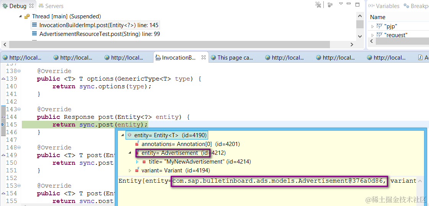Viewport: 429px width, 206px height.
Task: Click the local variable icon beside entity= Entity<T>
Action: click(x=129, y=135)
